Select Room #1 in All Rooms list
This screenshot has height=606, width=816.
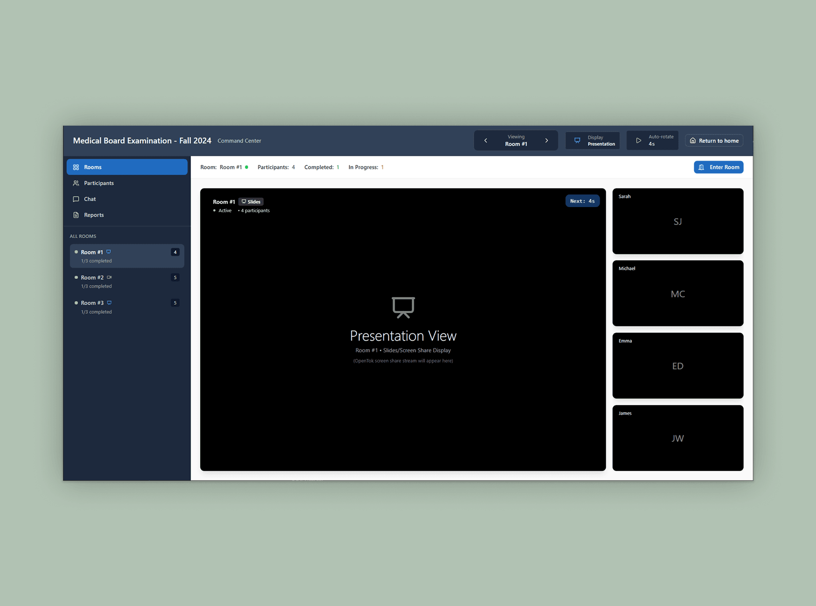pos(127,256)
